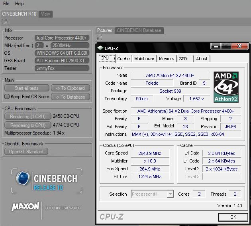
Task: Click the Package value 'Socket 939'
Action: pos(170,91)
